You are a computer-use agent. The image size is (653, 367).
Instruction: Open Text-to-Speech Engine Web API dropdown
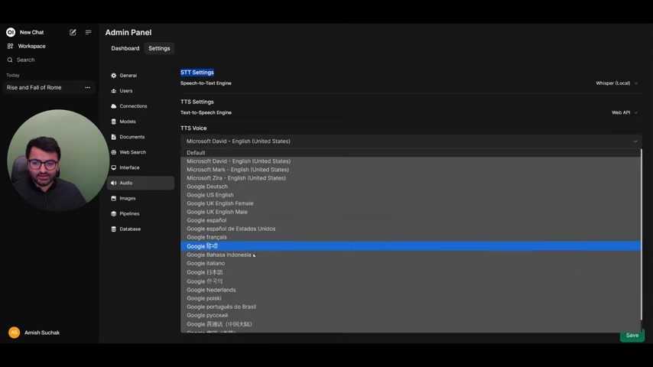(625, 112)
